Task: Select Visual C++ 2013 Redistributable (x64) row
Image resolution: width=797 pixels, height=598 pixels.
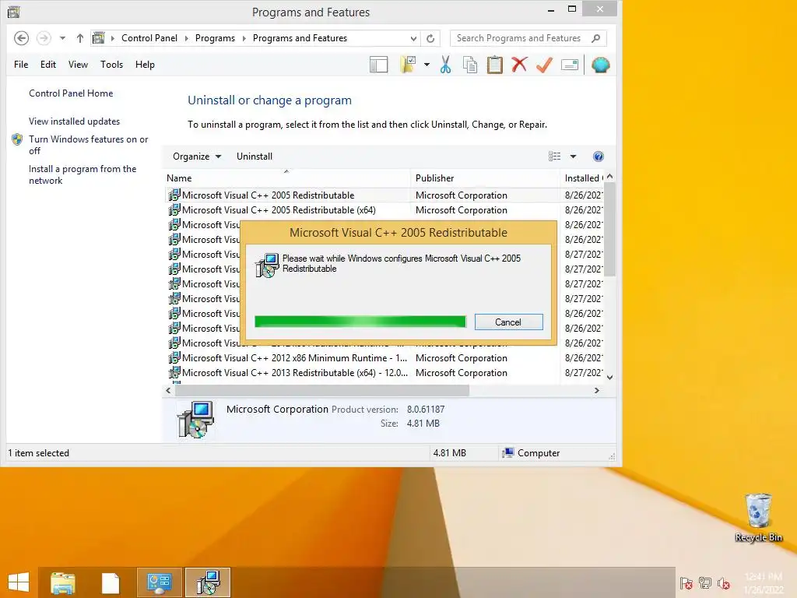Action: pos(384,373)
